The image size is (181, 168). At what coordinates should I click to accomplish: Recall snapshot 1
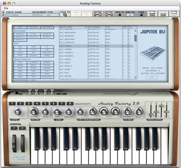coord(12,104)
